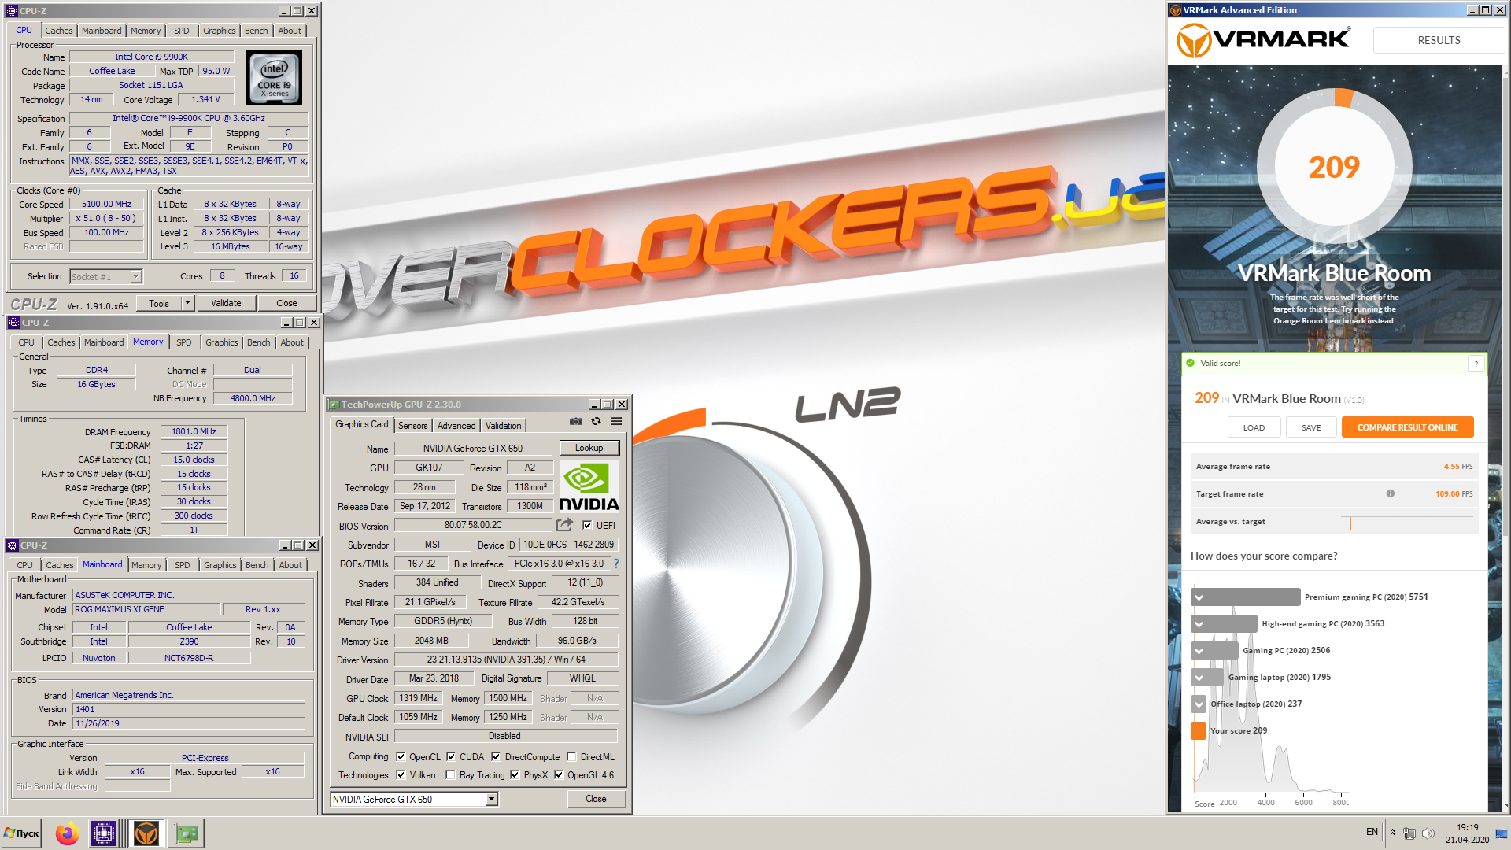Screen dimensions: 1511x850
Task: Open the Validation tab in GPU-Z
Action: (x=504, y=426)
